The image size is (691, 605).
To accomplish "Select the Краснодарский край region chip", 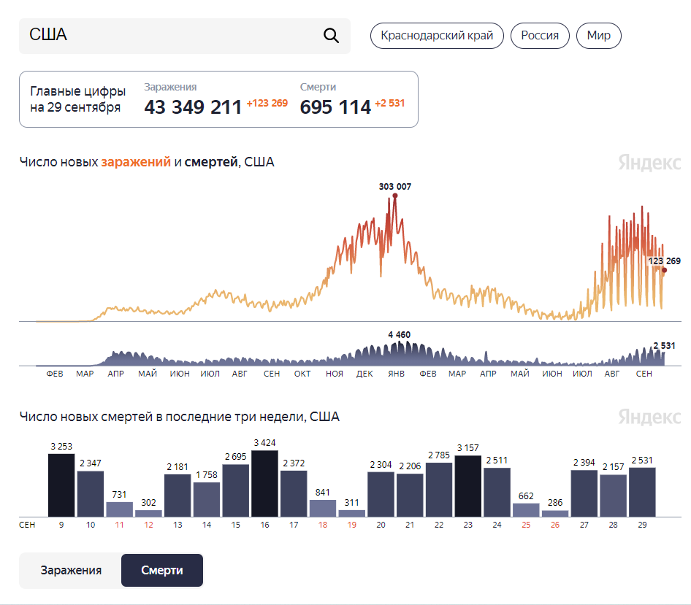I will coord(437,36).
